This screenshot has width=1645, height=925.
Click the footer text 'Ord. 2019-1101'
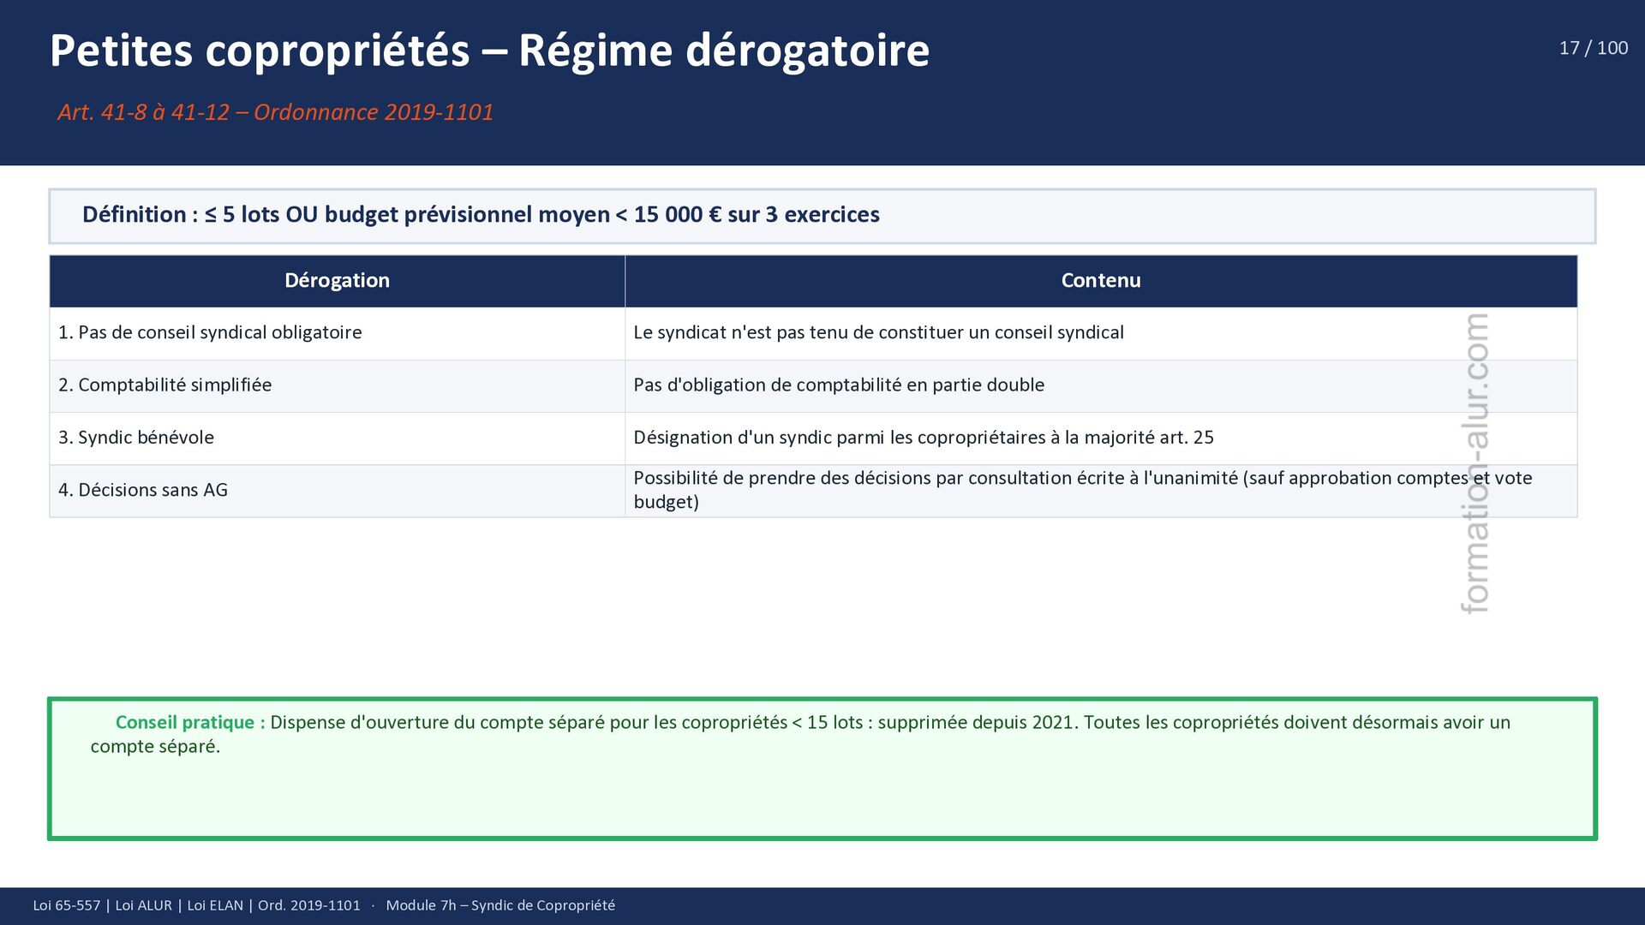click(308, 906)
